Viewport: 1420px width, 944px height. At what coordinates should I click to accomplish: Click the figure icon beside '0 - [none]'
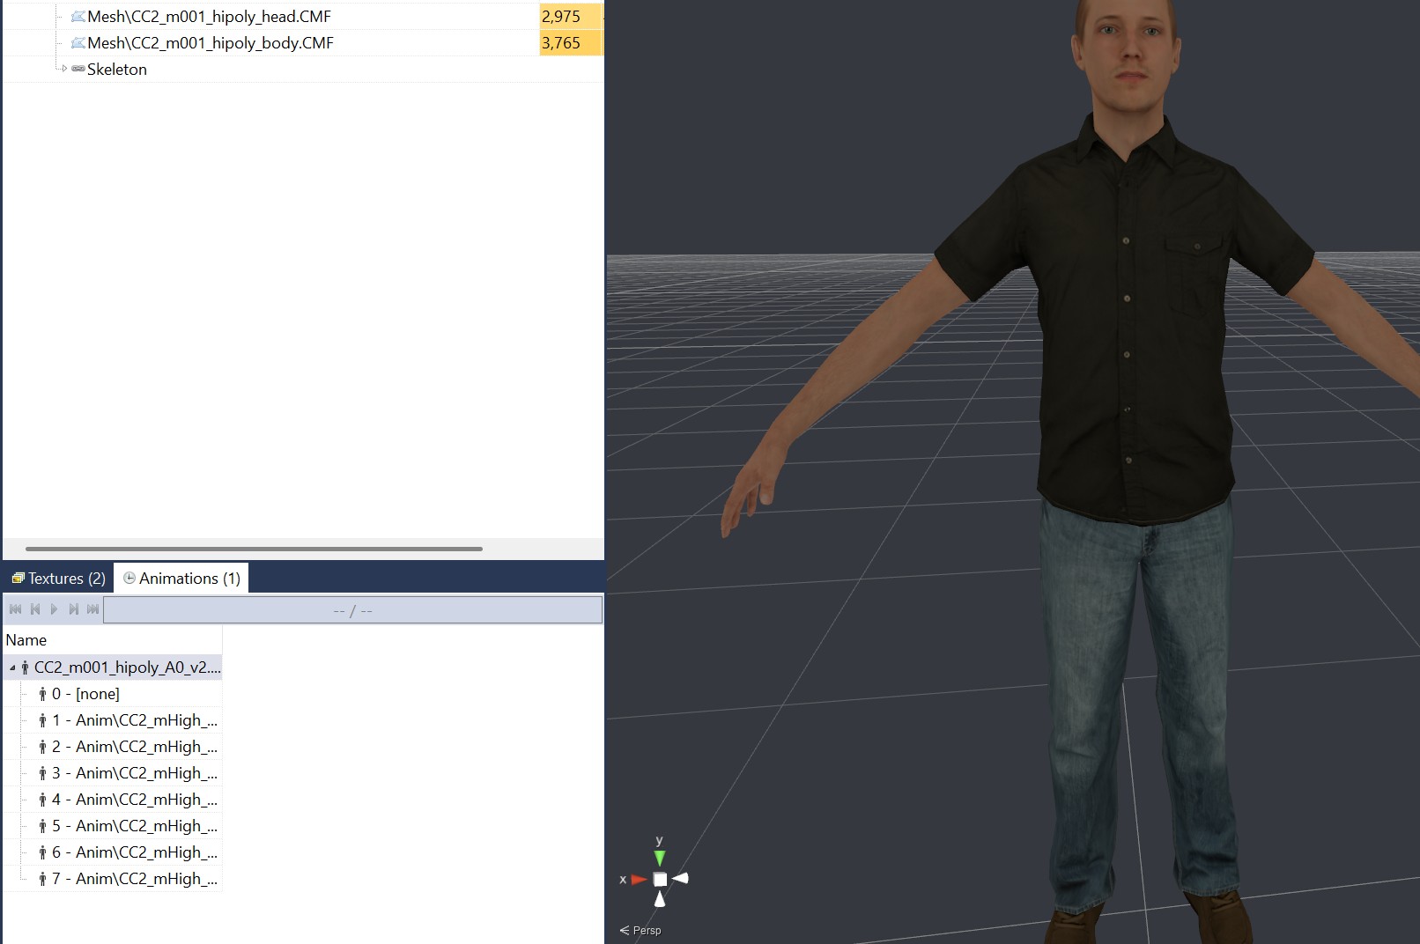(42, 694)
